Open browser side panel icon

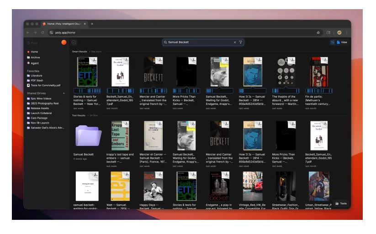pos(328,32)
